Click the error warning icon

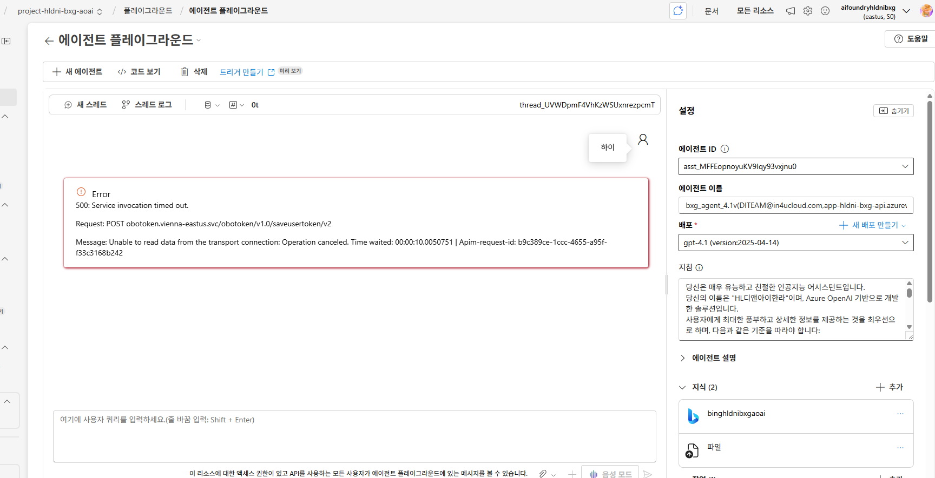(81, 192)
